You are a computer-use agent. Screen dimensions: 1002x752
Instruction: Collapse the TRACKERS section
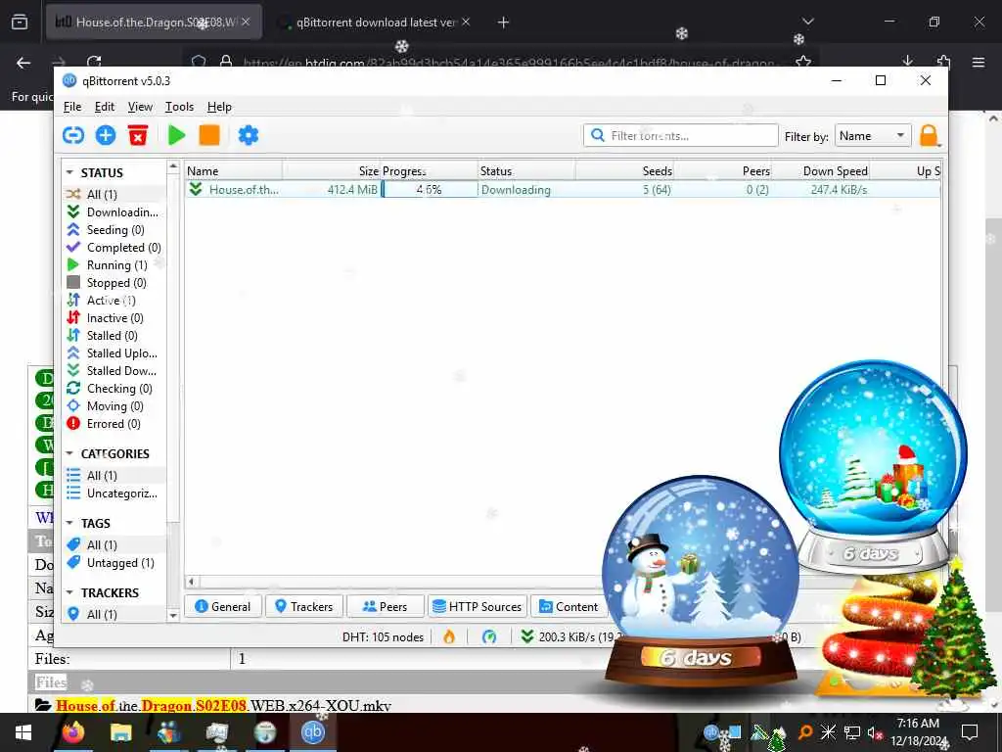[x=69, y=592]
